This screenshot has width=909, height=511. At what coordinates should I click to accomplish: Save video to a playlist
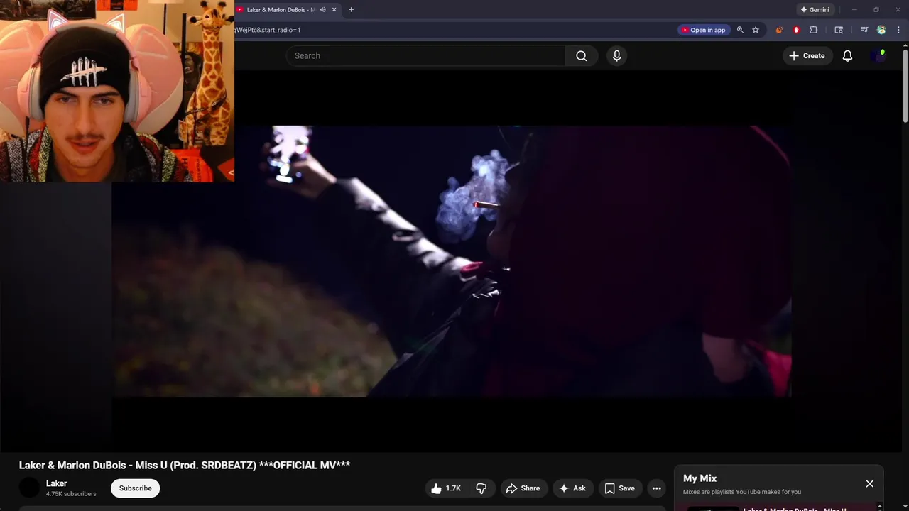[619, 488]
